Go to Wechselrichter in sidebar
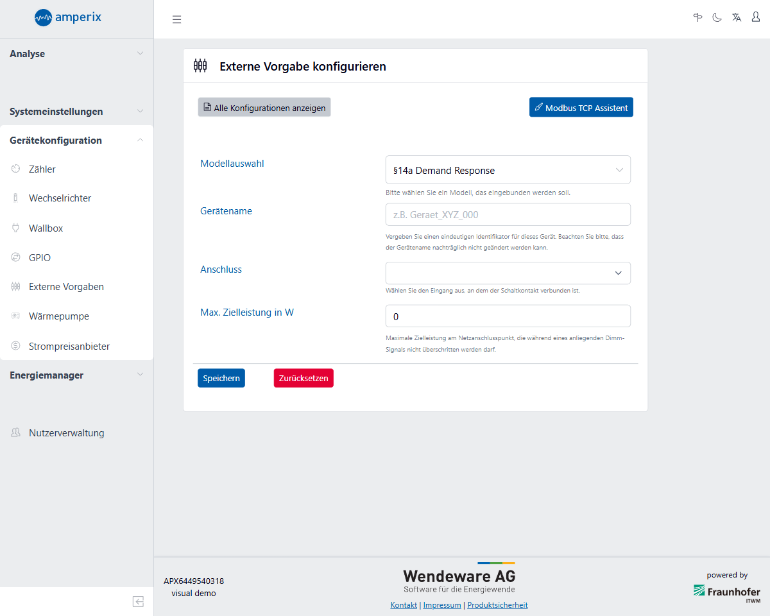The width and height of the screenshot is (770, 616). tap(60, 198)
